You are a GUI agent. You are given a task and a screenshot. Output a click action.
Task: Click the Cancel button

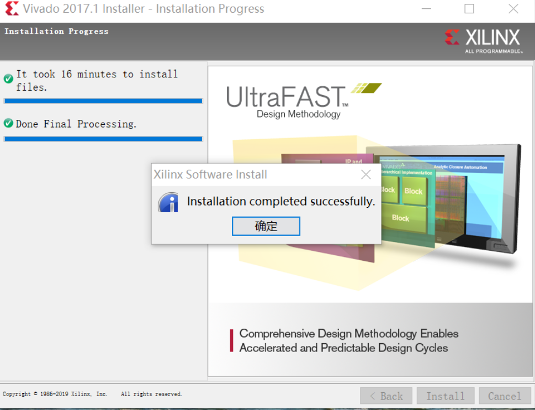(505, 396)
